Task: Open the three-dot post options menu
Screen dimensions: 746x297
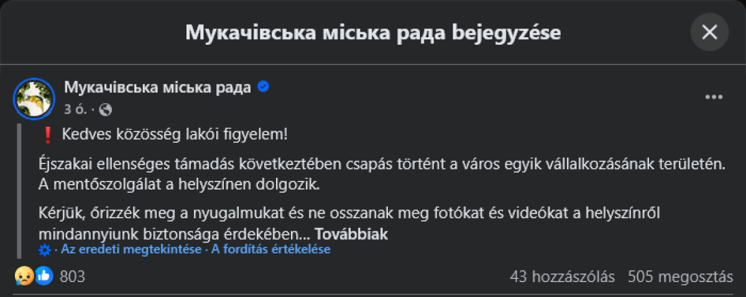Action: pyautogui.click(x=713, y=97)
